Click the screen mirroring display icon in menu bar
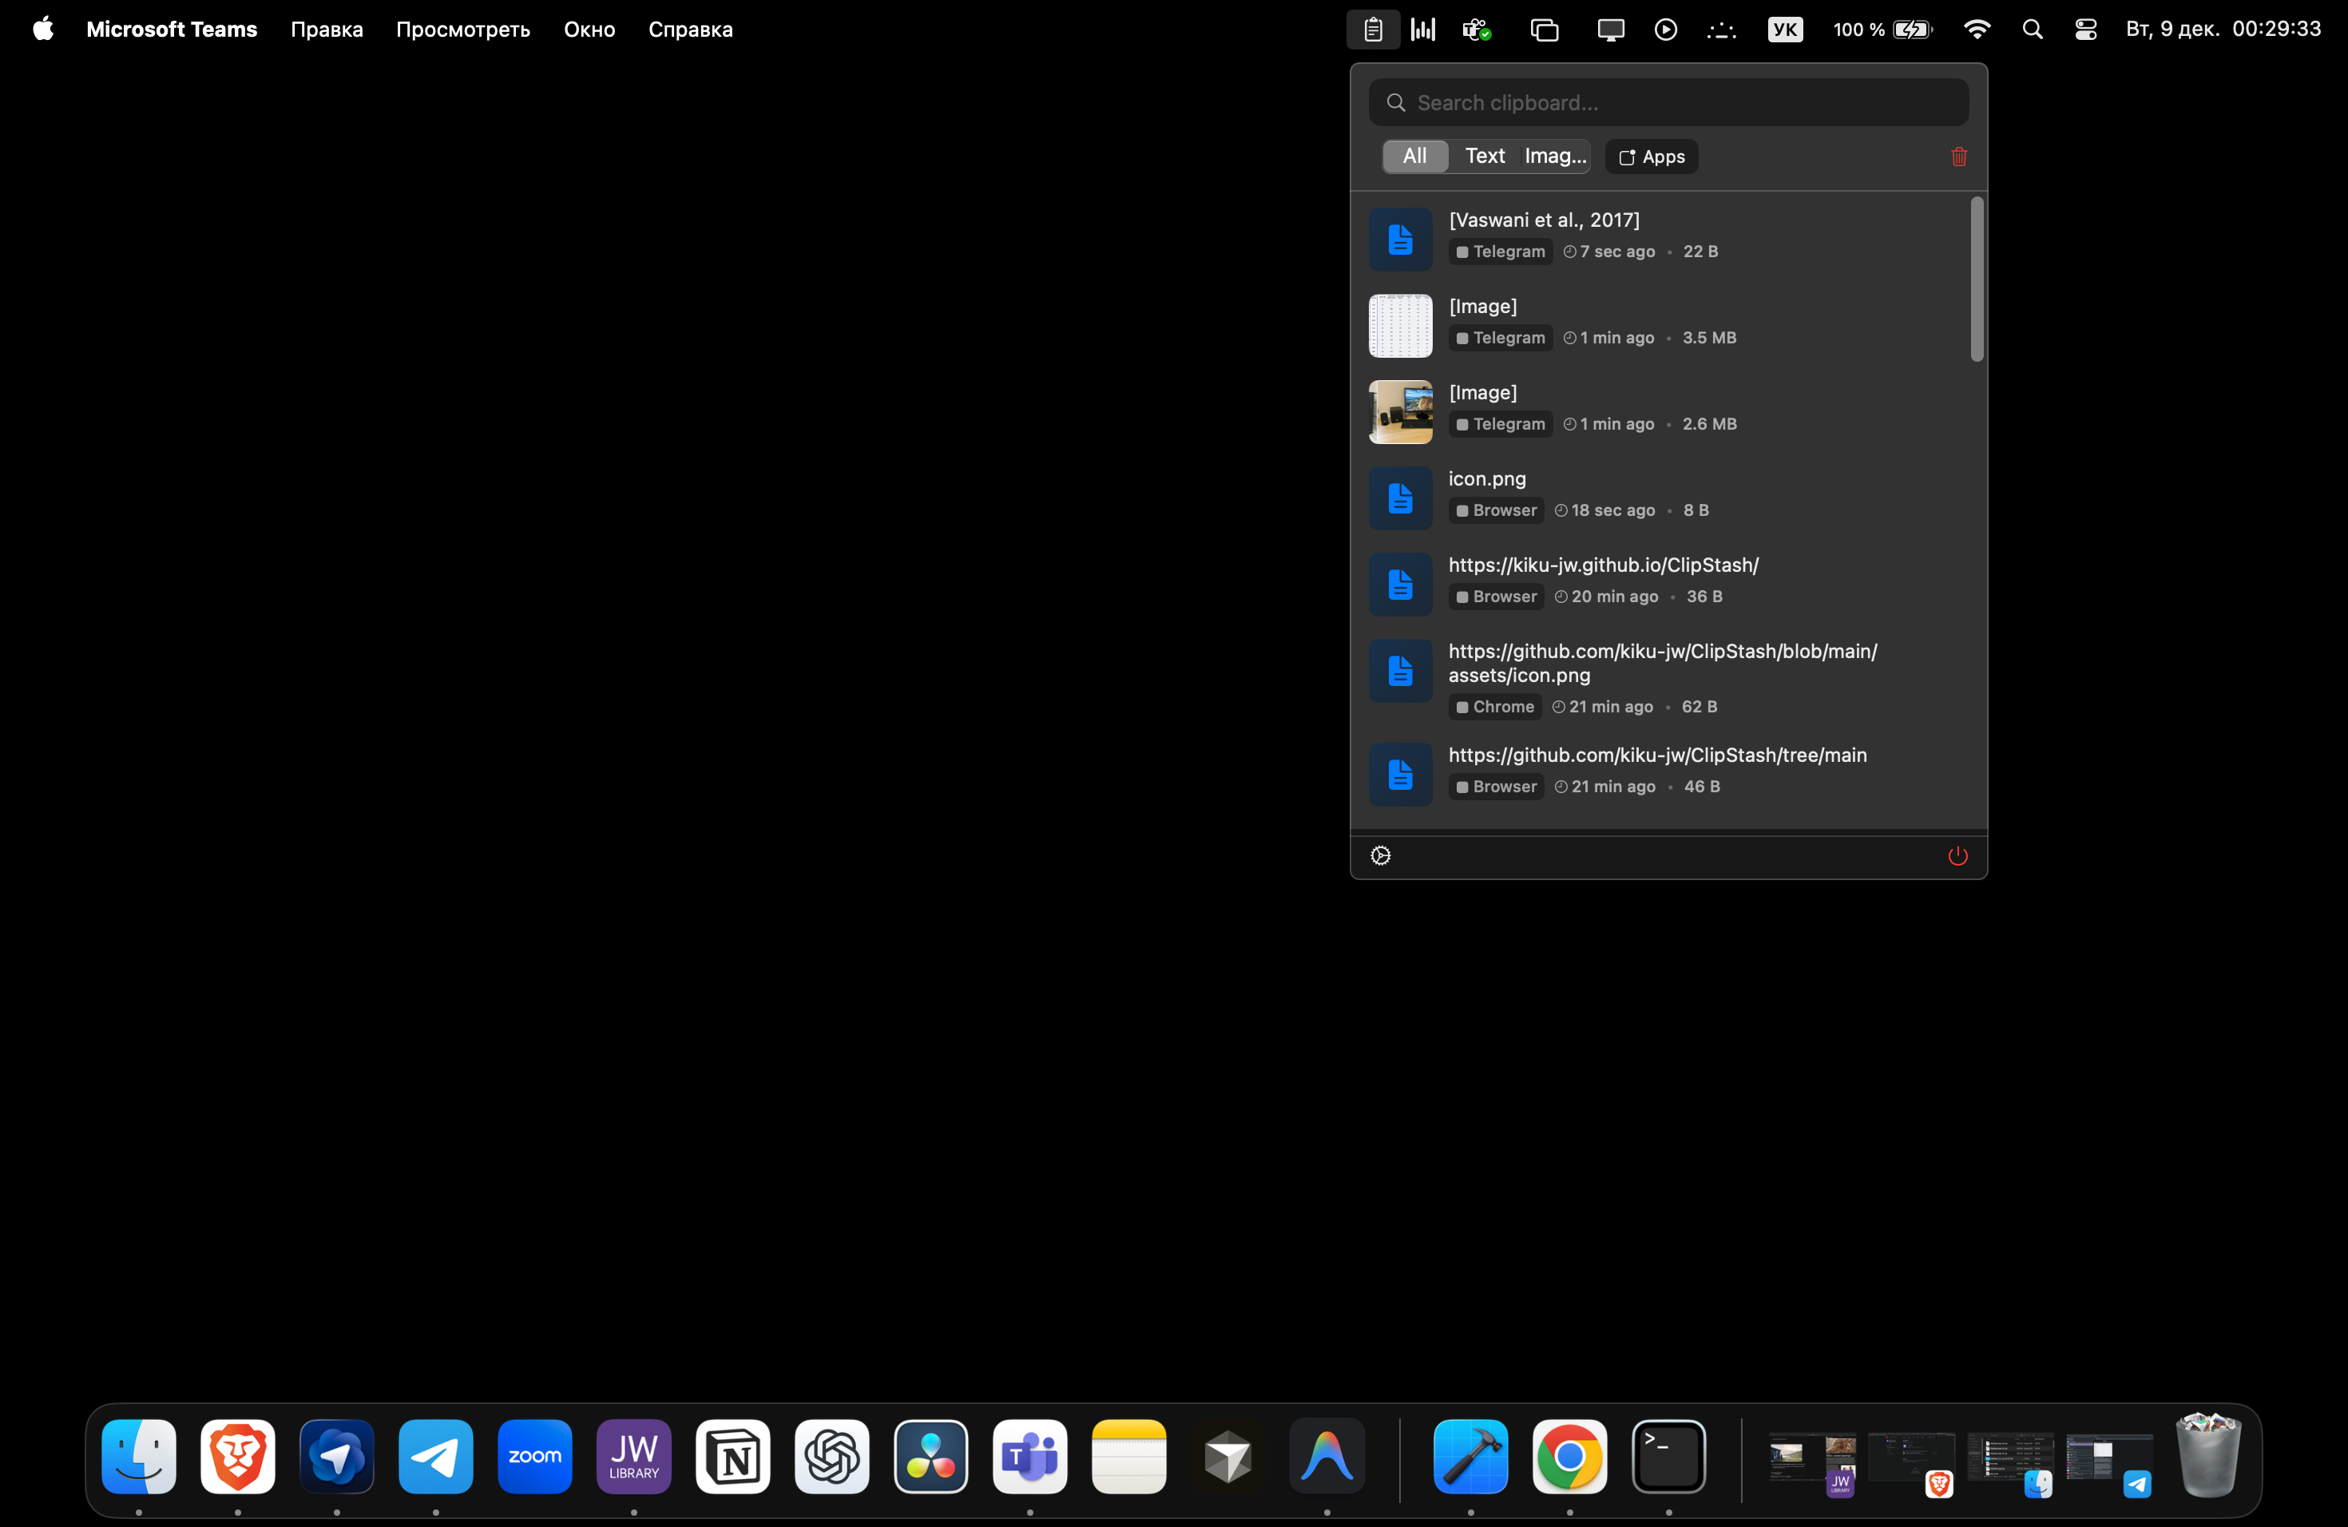Image resolution: width=2348 pixels, height=1527 pixels. pos(1609,29)
